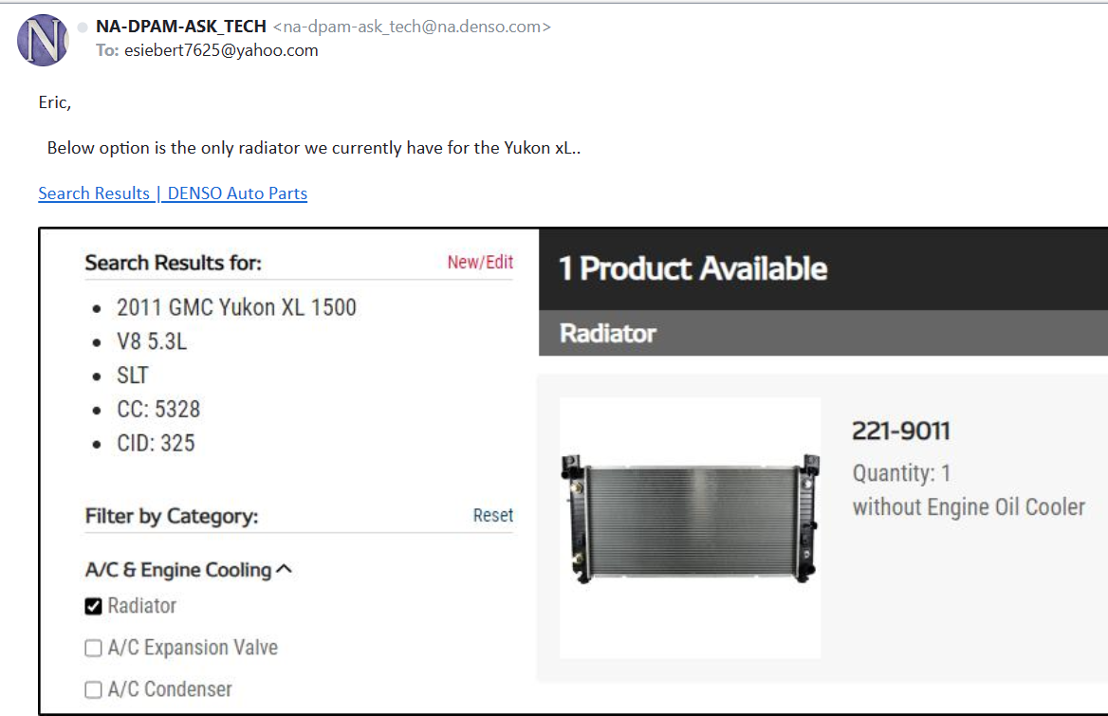Click the sentence about the Yukon xL radiator

pyautogui.click(x=314, y=148)
